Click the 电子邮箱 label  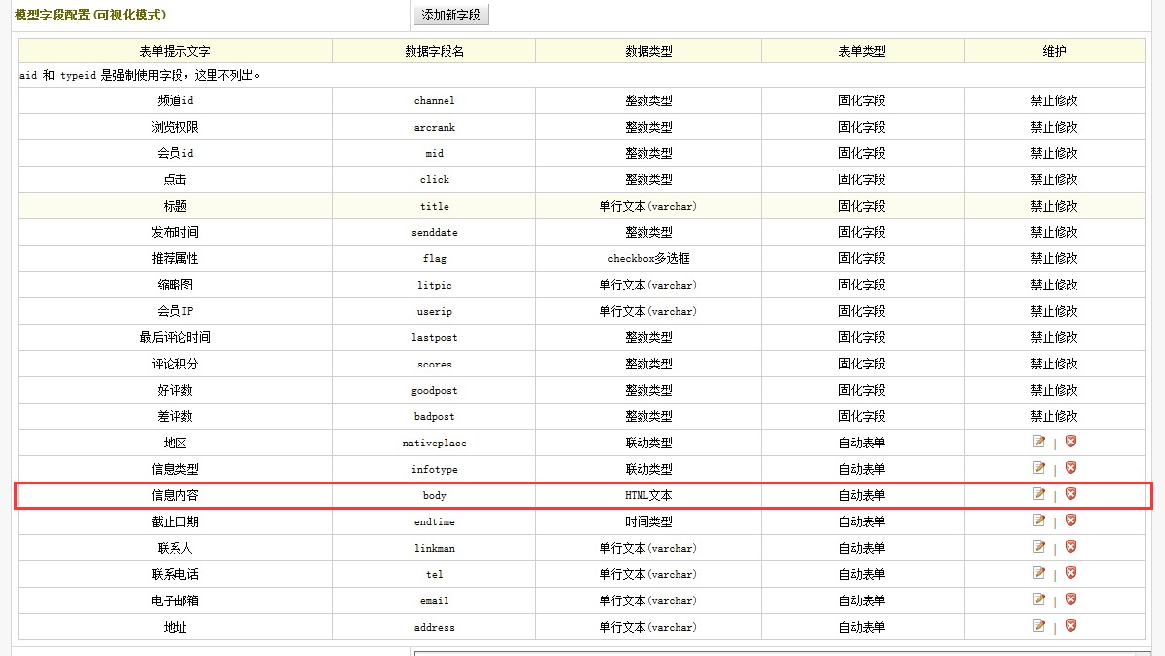click(x=175, y=601)
